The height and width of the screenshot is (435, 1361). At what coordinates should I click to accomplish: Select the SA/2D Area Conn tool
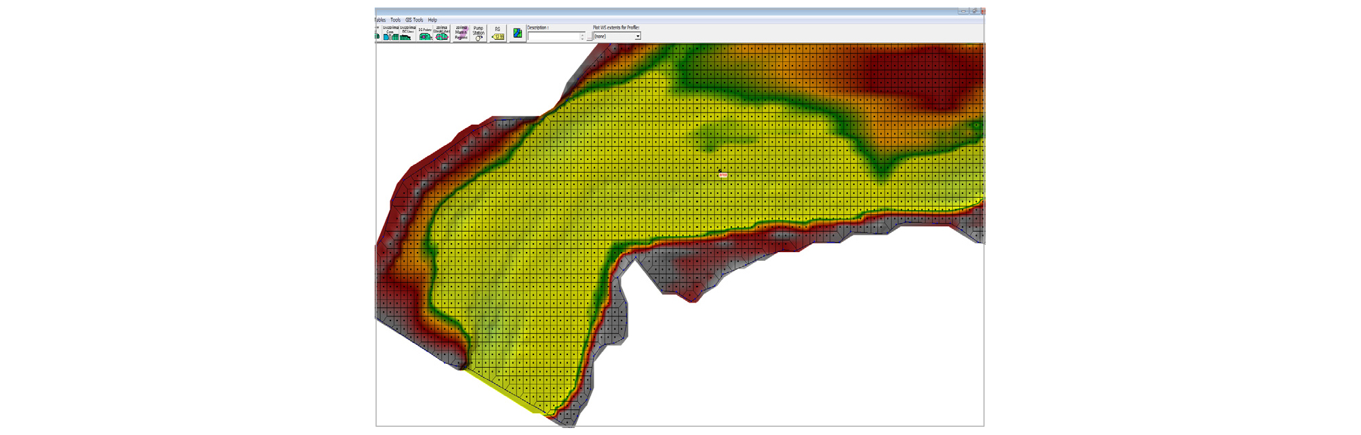coord(390,34)
